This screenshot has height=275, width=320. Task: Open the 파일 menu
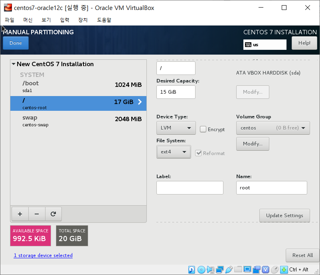[x=10, y=20]
